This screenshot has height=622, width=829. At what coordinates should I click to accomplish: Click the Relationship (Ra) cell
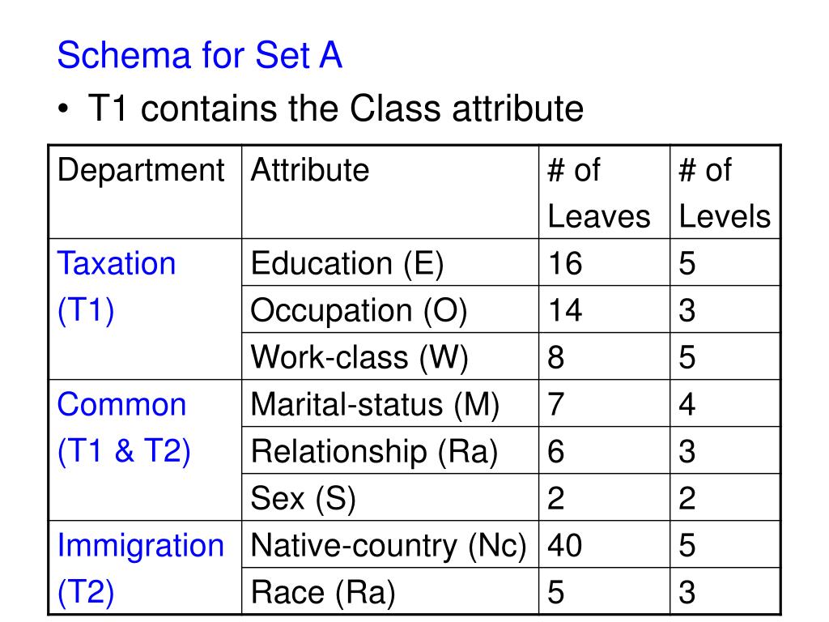pos(390,450)
